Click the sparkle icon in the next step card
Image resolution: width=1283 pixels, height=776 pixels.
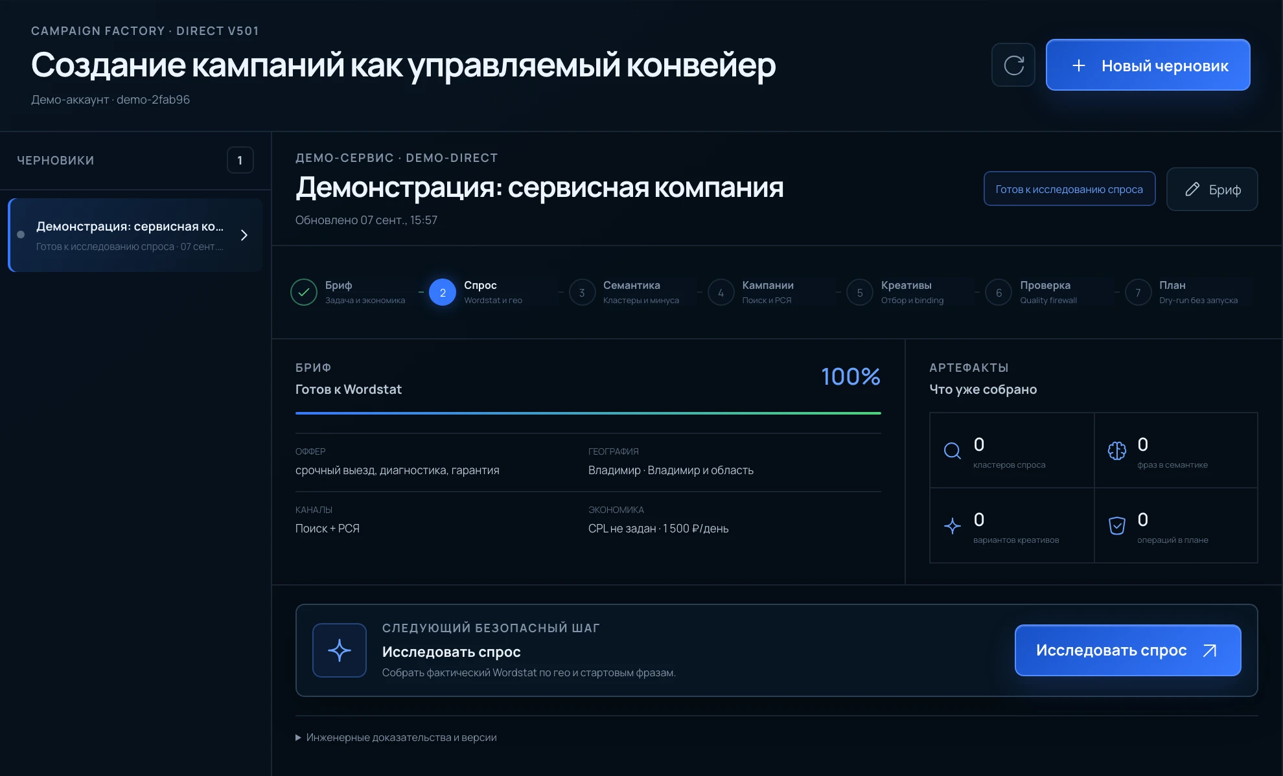pyautogui.click(x=340, y=650)
